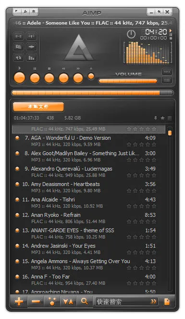Viewport: 185px width, 319px height.
Task: Select track 7 AGA - Wonderful U
Action: click(88, 141)
